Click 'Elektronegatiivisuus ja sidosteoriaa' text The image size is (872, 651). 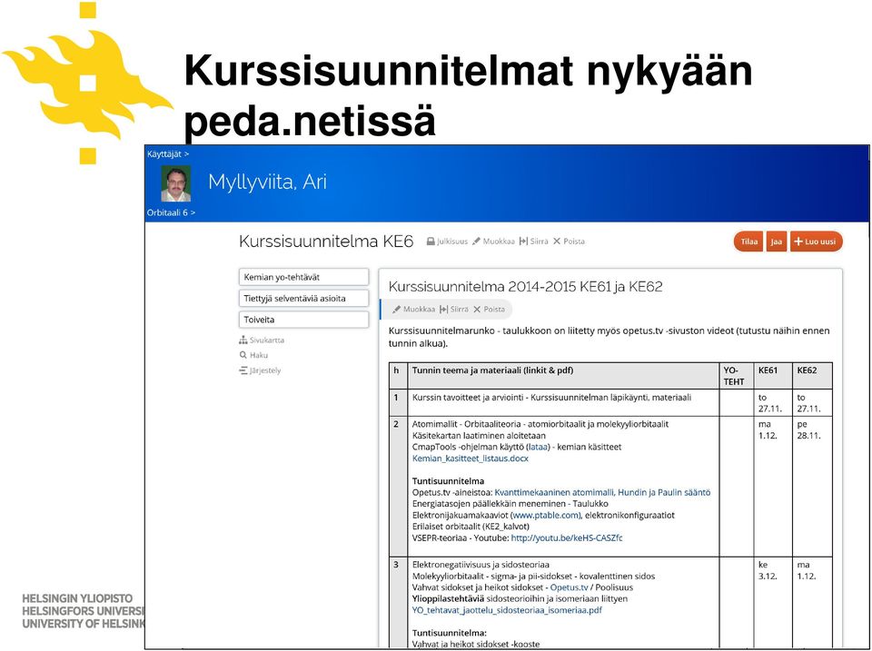(x=481, y=565)
